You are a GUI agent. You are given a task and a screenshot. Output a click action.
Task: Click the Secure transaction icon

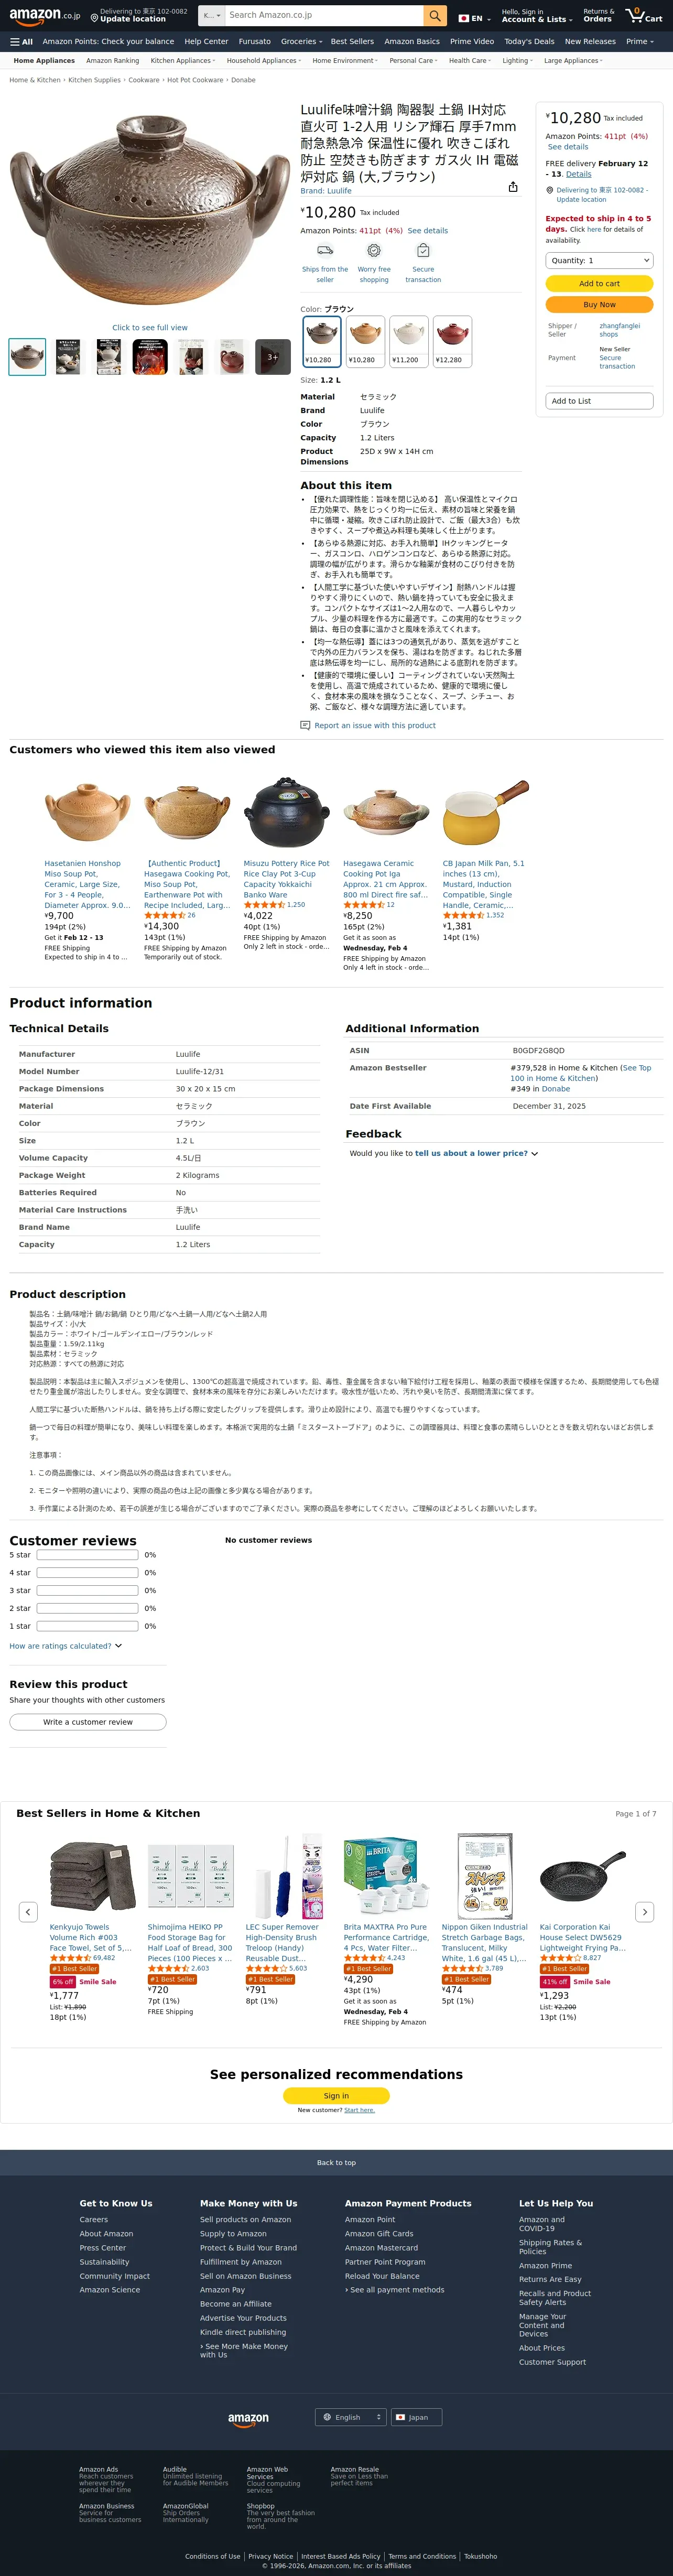[423, 251]
